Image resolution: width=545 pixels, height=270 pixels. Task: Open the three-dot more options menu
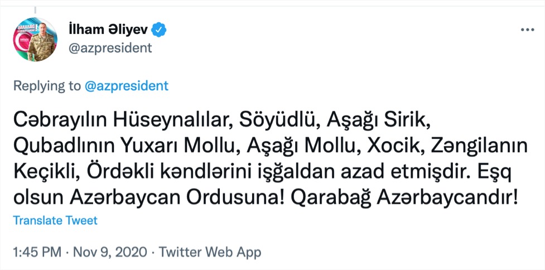(527, 30)
